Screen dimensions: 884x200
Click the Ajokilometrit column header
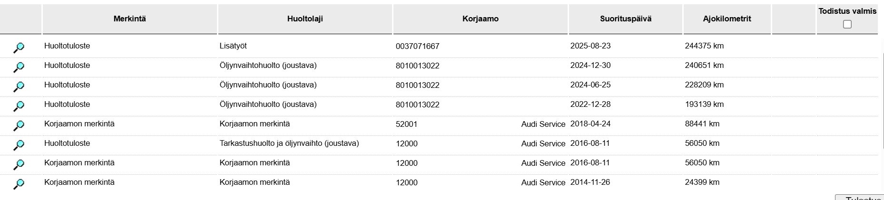[727, 19]
